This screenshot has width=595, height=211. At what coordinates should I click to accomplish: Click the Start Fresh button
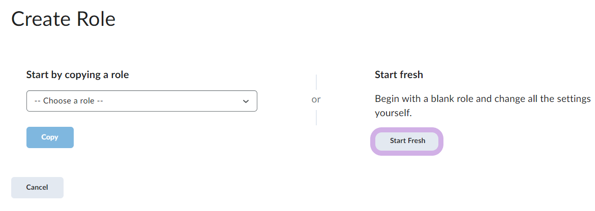(407, 140)
